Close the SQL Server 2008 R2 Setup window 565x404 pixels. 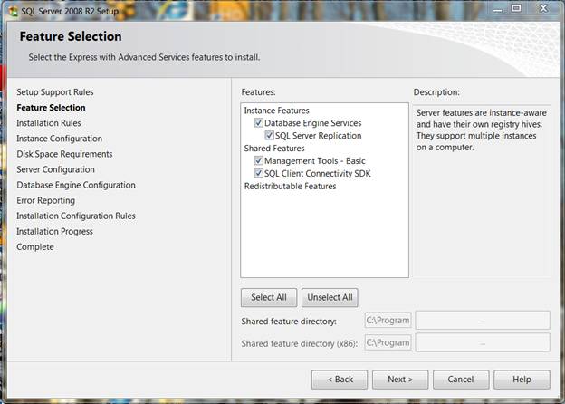543,8
